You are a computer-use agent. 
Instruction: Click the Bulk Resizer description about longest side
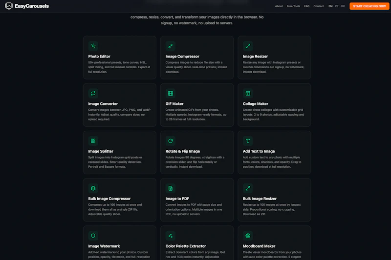click(x=272, y=209)
